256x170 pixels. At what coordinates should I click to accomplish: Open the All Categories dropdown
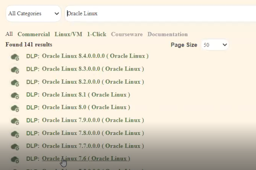33,13
